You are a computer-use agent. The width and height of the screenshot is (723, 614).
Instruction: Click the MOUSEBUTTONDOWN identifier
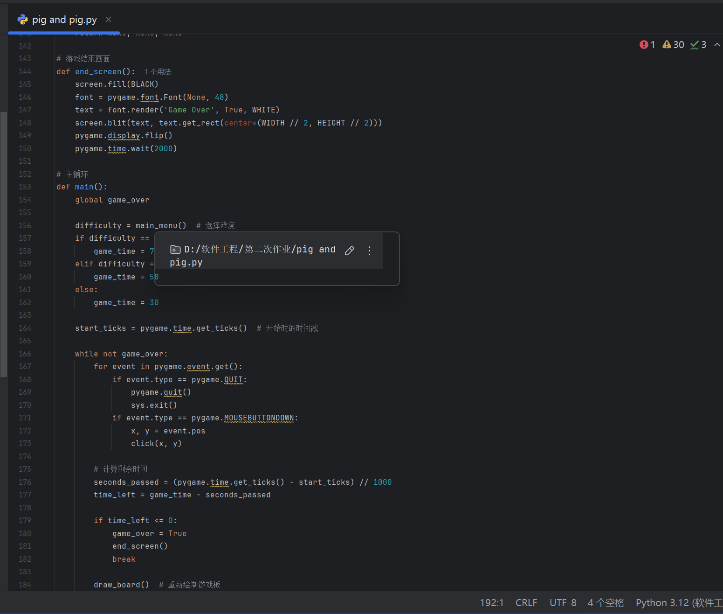click(259, 418)
